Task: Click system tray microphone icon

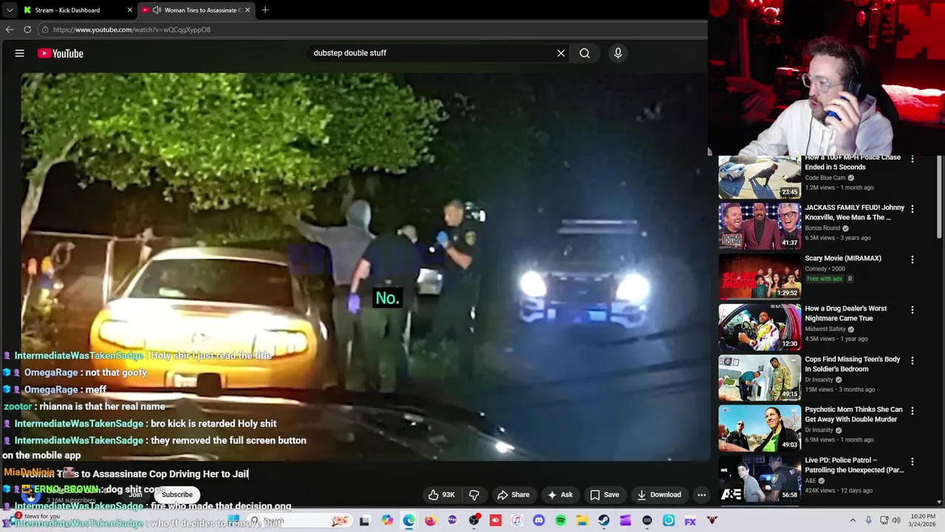Action: click(x=868, y=521)
